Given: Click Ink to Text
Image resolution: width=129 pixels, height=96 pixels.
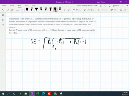Looking at the screenshot, I should click(103, 10).
